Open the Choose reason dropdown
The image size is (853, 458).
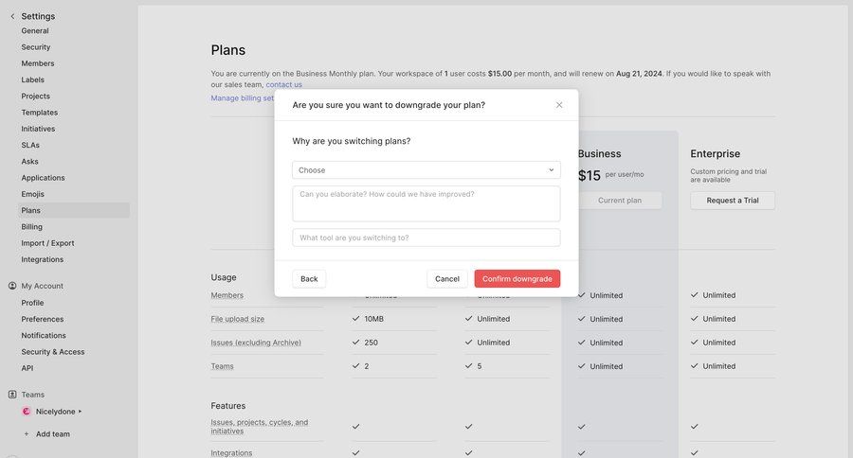click(426, 170)
